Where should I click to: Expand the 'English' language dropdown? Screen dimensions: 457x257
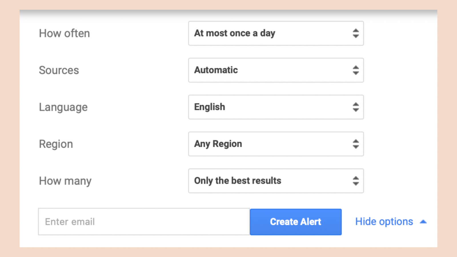point(276,107)
